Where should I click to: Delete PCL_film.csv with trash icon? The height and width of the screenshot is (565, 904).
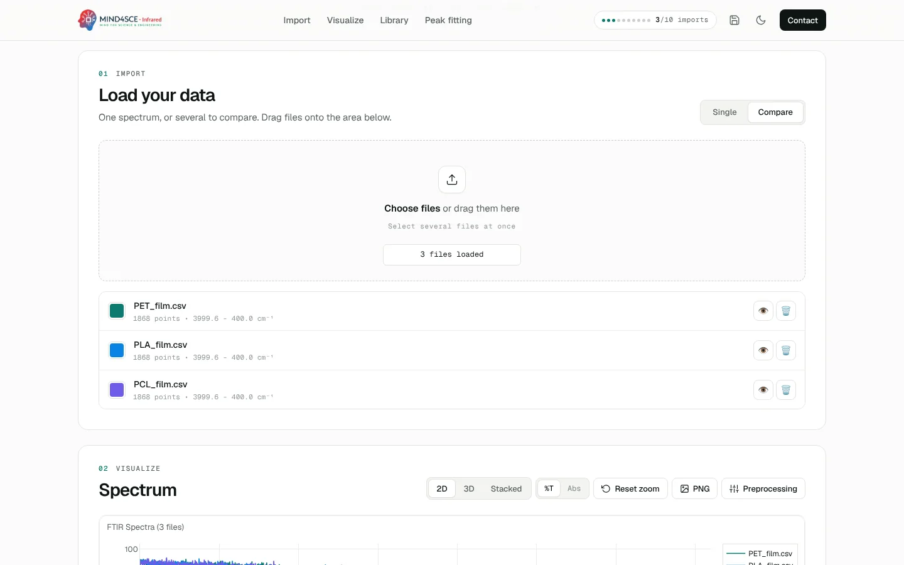coord(786,390)
